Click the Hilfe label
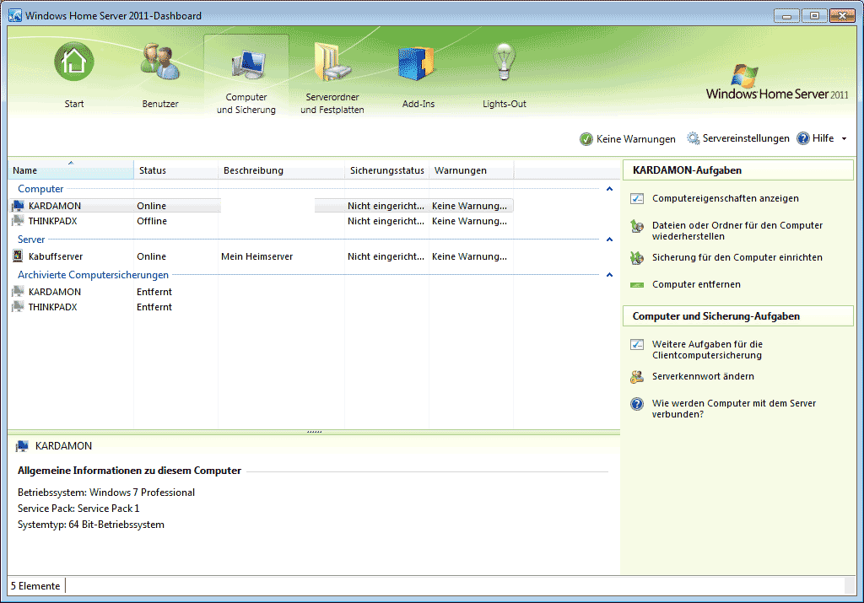The image size is (864, 603). pos(823,138)
